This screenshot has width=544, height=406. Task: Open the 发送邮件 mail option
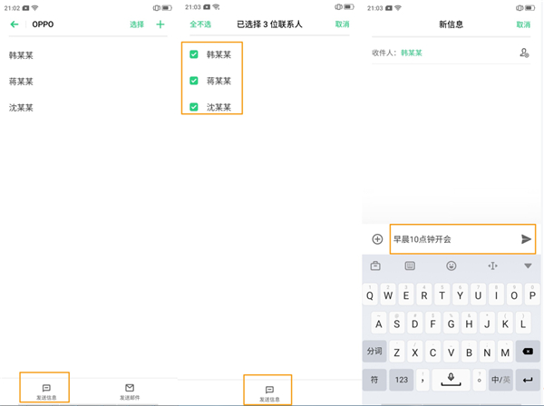(130, 391)
